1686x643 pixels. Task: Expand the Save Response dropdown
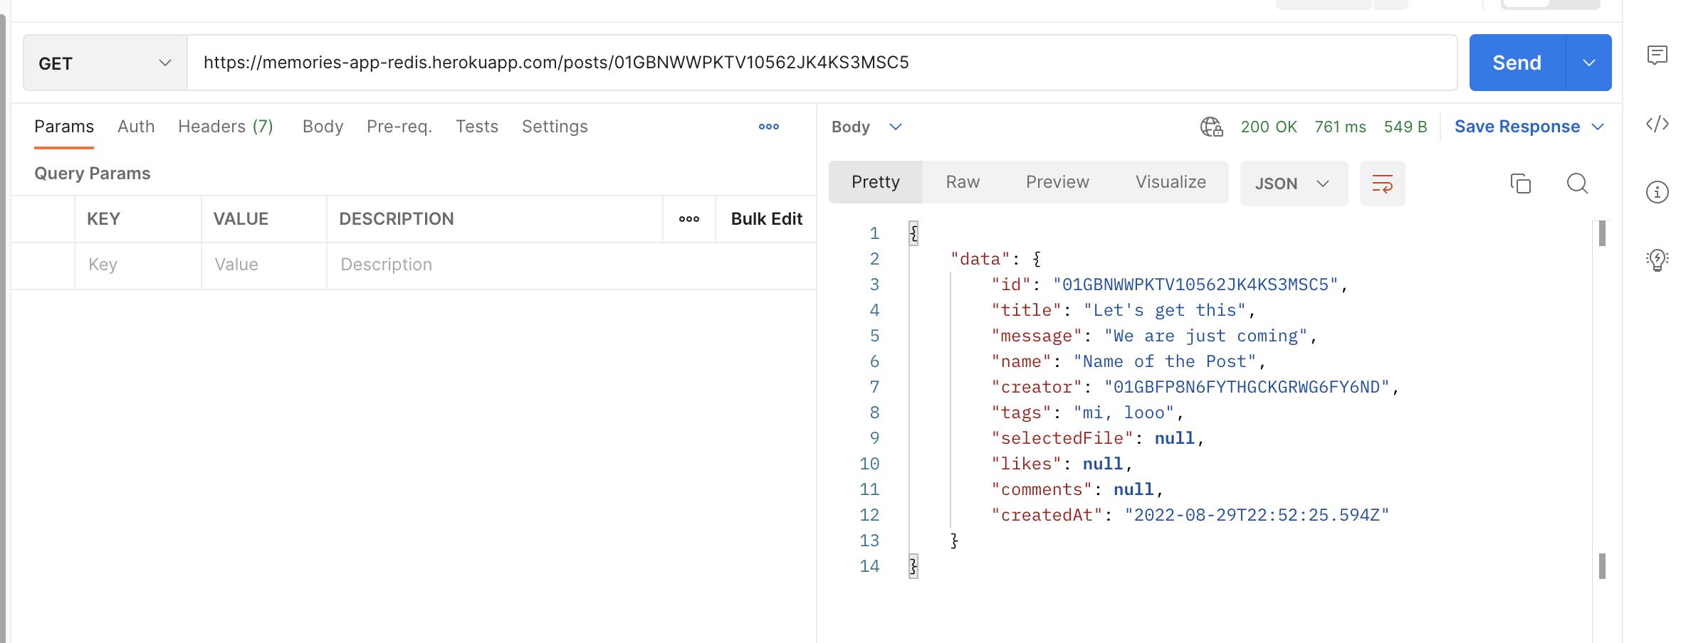[1598, 127]
